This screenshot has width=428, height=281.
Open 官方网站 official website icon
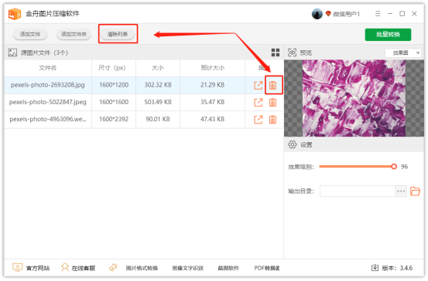pyautogui.click(x=18, y=268)
